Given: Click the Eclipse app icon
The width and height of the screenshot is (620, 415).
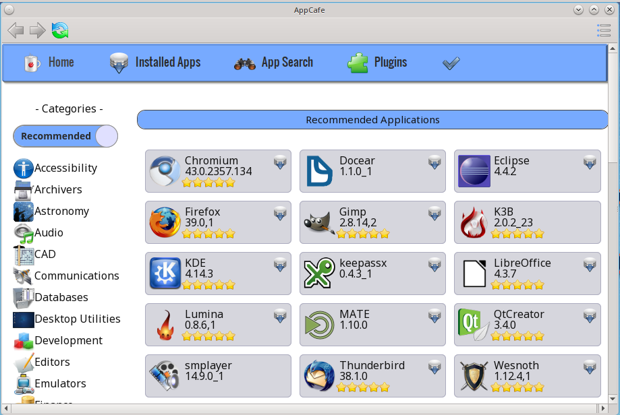Looking at the screenshot, I should (474, 171).
